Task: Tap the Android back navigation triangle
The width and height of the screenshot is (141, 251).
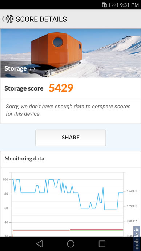Action: 39,244
